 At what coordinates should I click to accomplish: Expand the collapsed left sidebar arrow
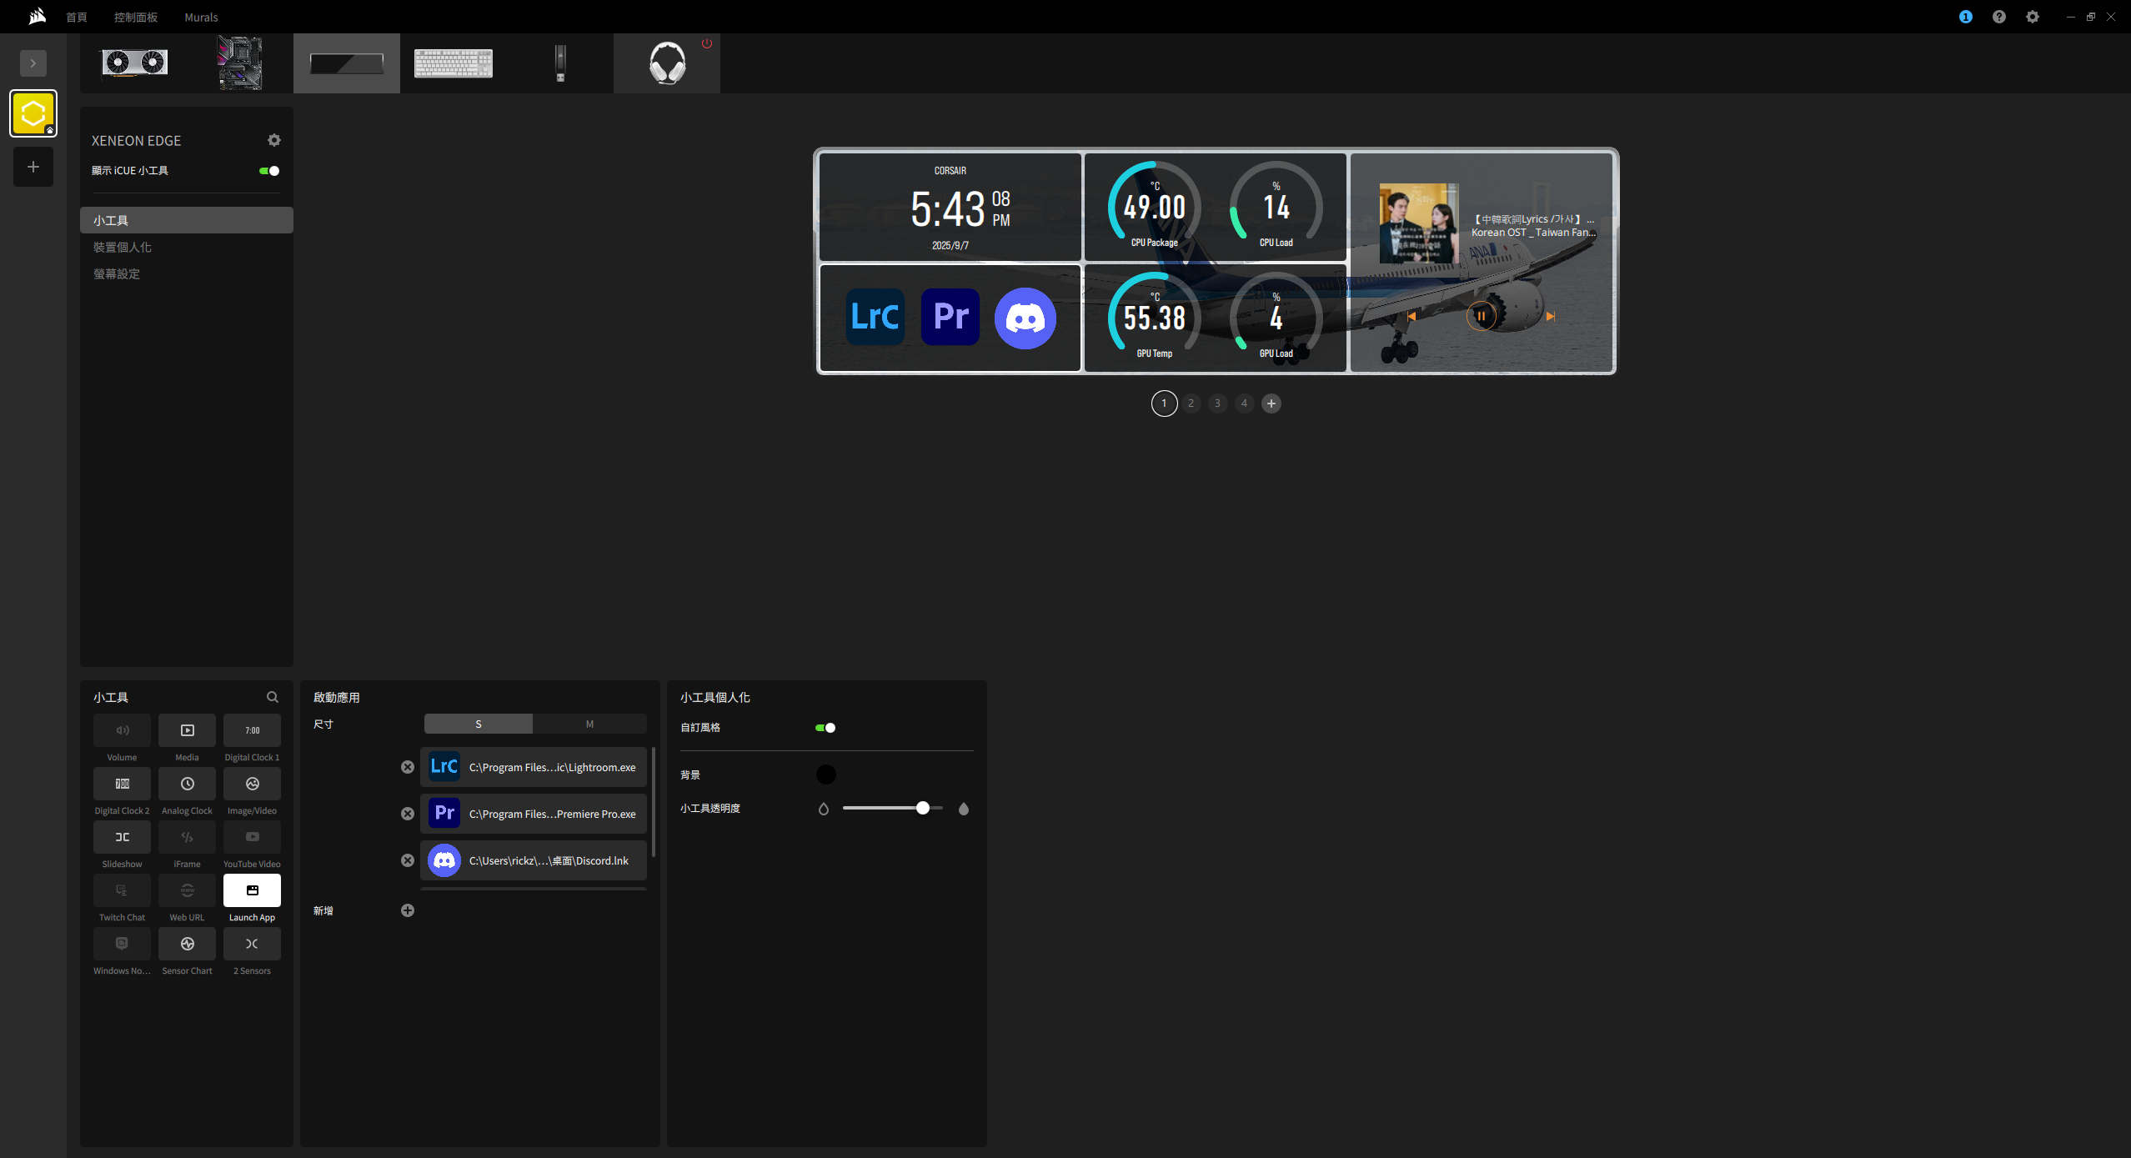(33, 63)
